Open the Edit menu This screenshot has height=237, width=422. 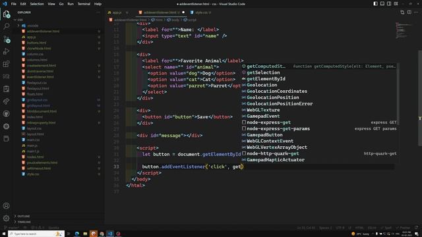tap(23, 4)
